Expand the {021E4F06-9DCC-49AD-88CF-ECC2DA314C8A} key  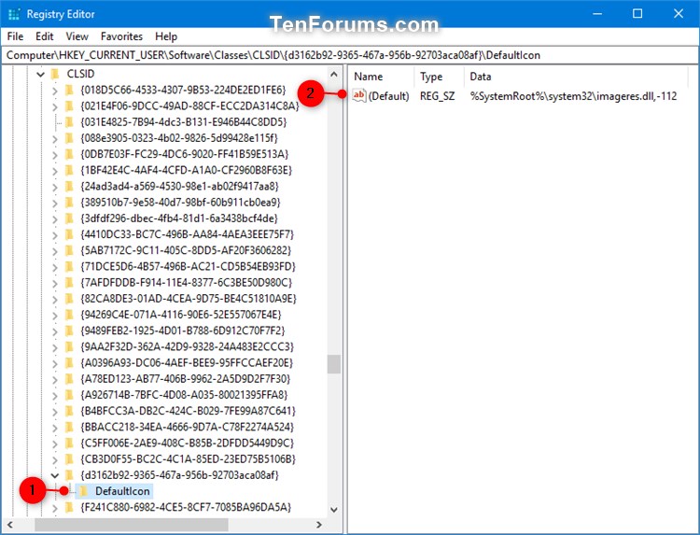click(x=55, y=106)
